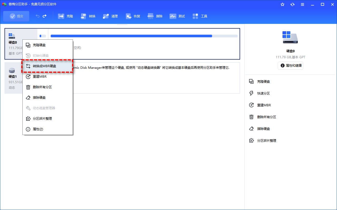Click the blue partition usage bar of 硬盘0
Image resolution: width=337 pixels, height=210 pixels.
(131, 36)
